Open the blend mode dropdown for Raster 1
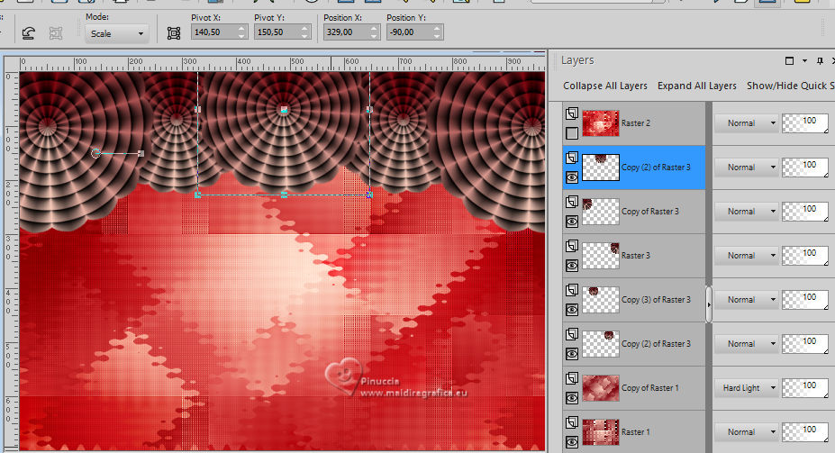 click(x=745, y=432)
